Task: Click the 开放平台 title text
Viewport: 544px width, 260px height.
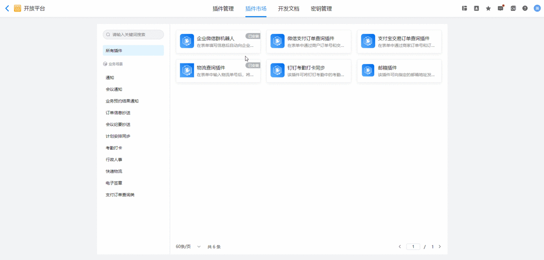Action: (34, 9)
